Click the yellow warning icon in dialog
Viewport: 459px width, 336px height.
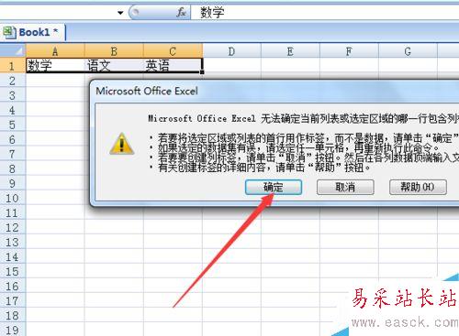click(x=122, y=144)
